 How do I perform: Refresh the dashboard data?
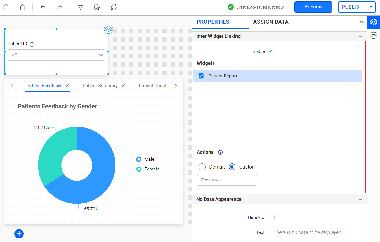coord(114,7)
